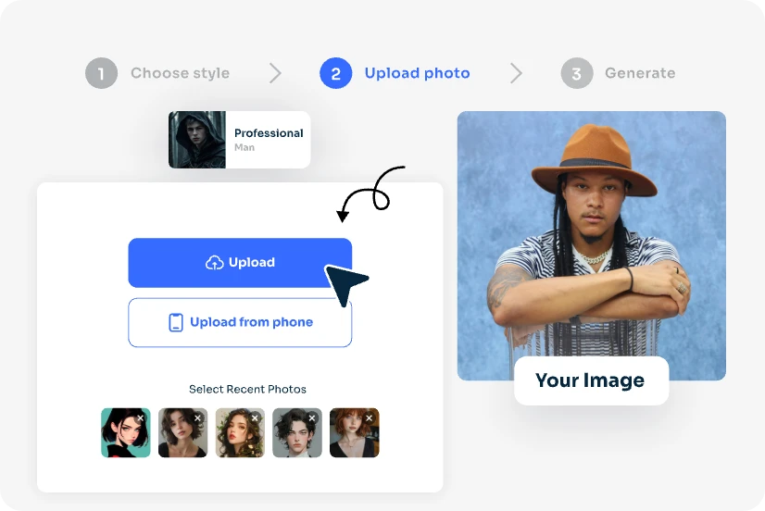Remove the second recent photo with X
The height and width of the screenshot is (511, 765).
pos(198,418)
